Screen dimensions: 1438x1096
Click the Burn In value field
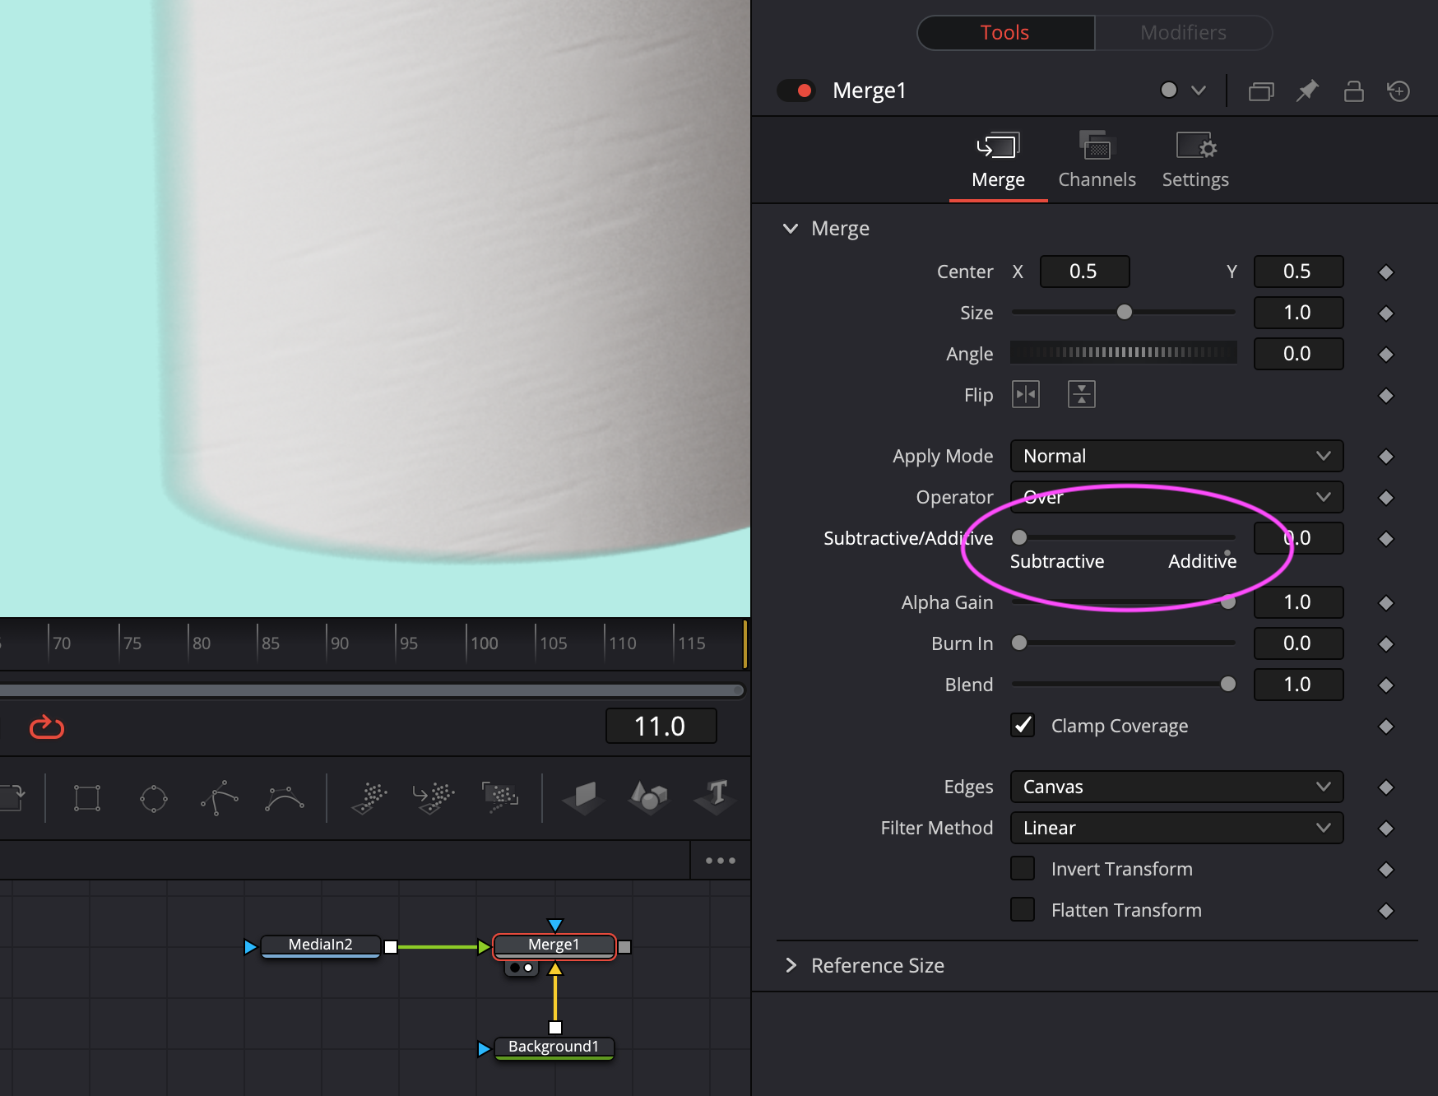pos(1298,643)
